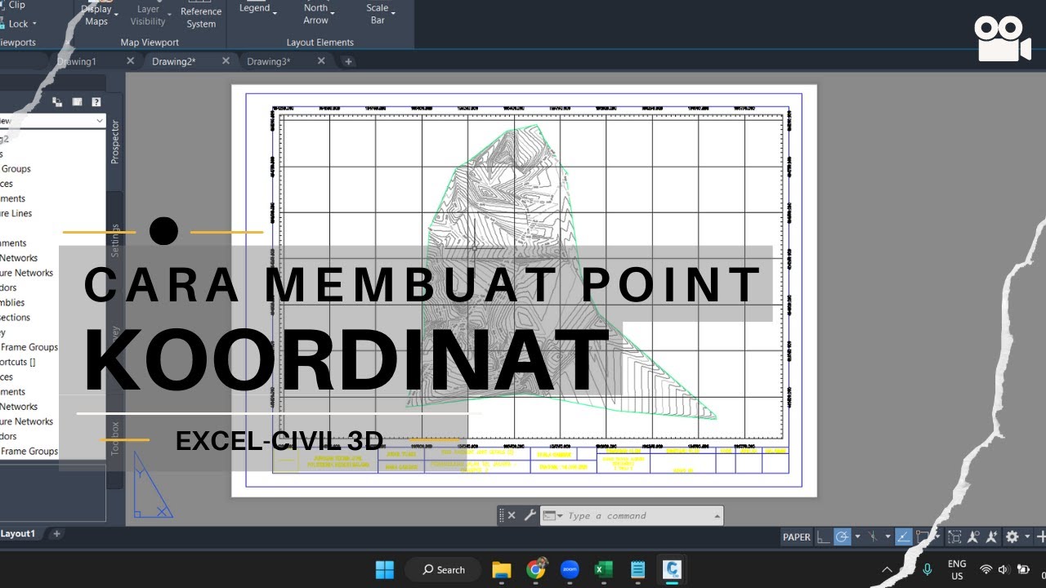The image size is (1046, 588).
Task: Click the microphone tray icon
Action: click(x=928, y=569)
